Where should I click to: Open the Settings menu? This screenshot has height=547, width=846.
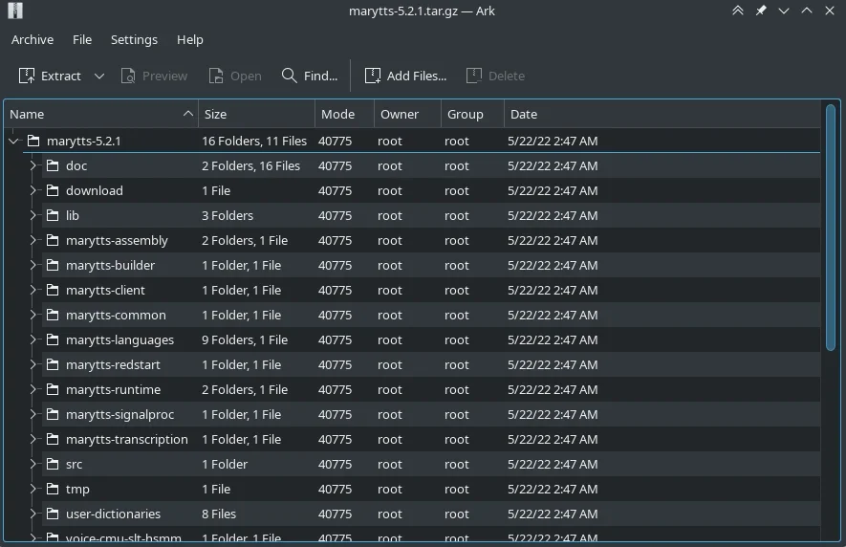(134, 39)
